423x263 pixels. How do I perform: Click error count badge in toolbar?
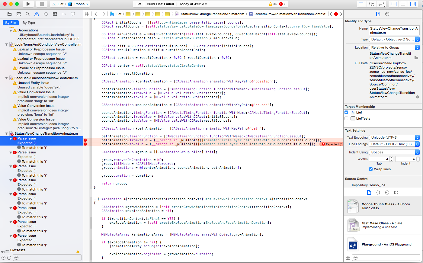283,4
